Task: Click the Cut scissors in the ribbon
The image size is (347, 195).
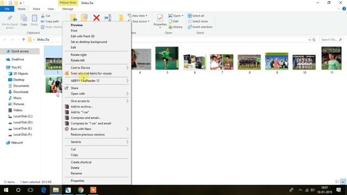Action: pyautogui.click(x=43, y=16)
